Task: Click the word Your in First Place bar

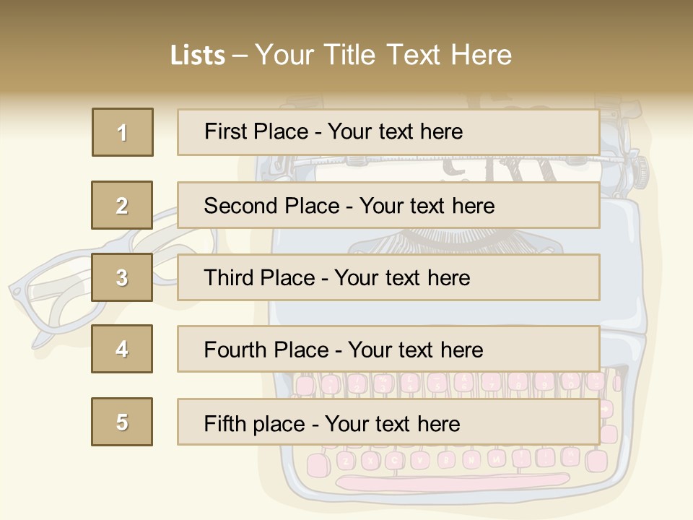Action: 349,131
